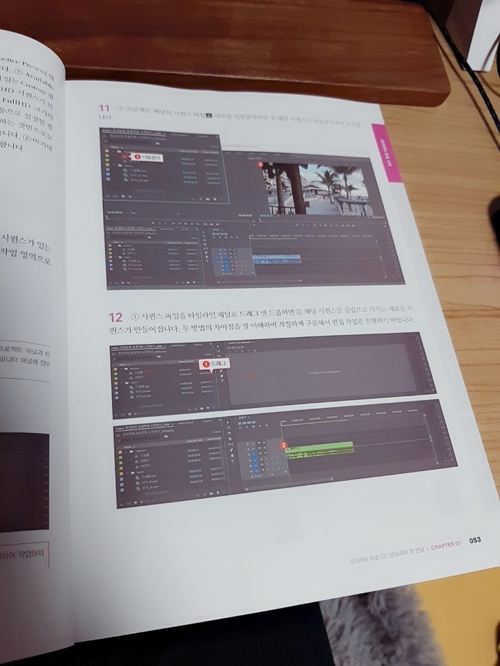Image resolution: width=500 pixels, height=666 pixels.
Task: Open Media Browser tab in step 12 upper screenshot
Action: click(178, 345)
